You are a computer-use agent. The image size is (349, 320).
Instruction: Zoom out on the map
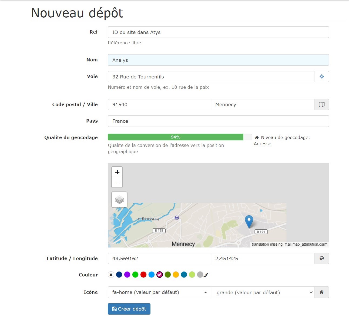pyautogui.click(x=117, y=182)
